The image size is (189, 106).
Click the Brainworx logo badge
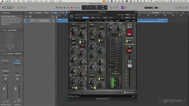(x=129, y=92)
